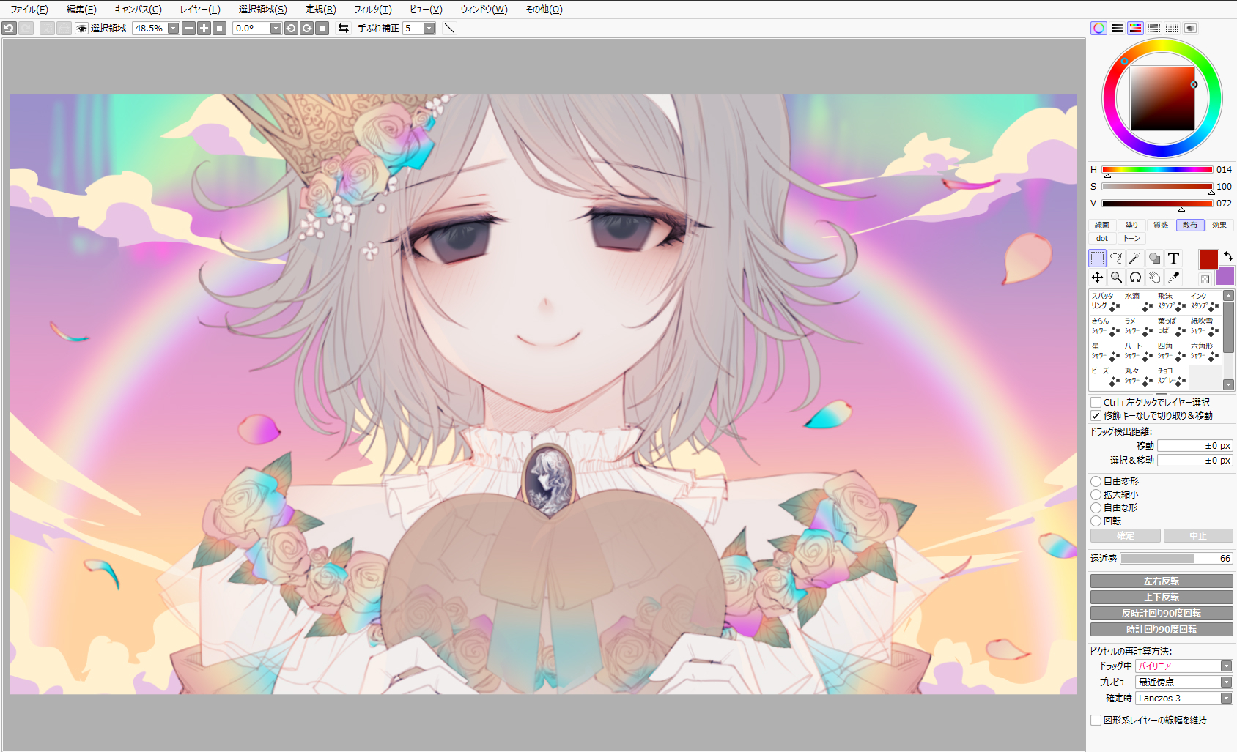Toggle the straight line drawing mode

[449, 29]
